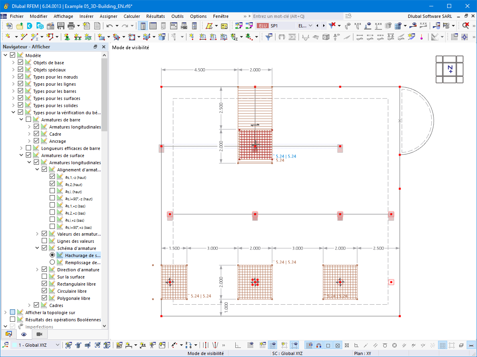Click the keyword search field
This screenshot has height=357, width=477.
[298, 16]
